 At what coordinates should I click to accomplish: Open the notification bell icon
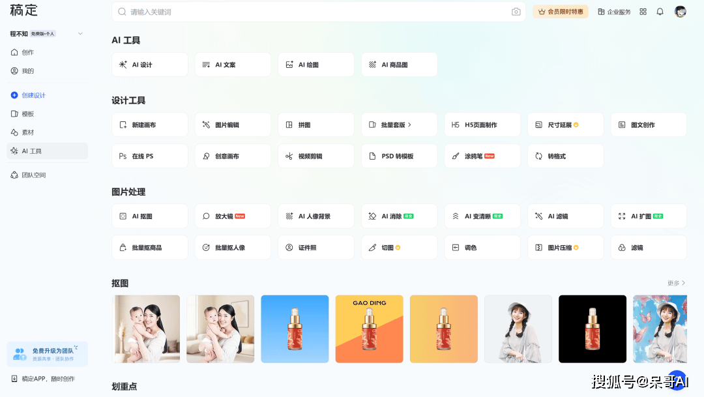pos(660,12)
